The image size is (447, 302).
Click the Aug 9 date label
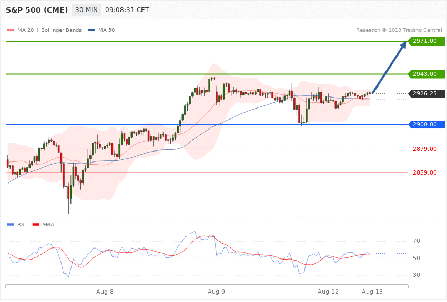click(x=216, y=292)
